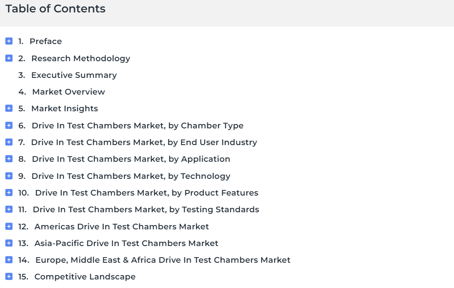Expand Research Methodology with plus icon
The width and height of the screenshot is (454, 288).
(9, 58)
